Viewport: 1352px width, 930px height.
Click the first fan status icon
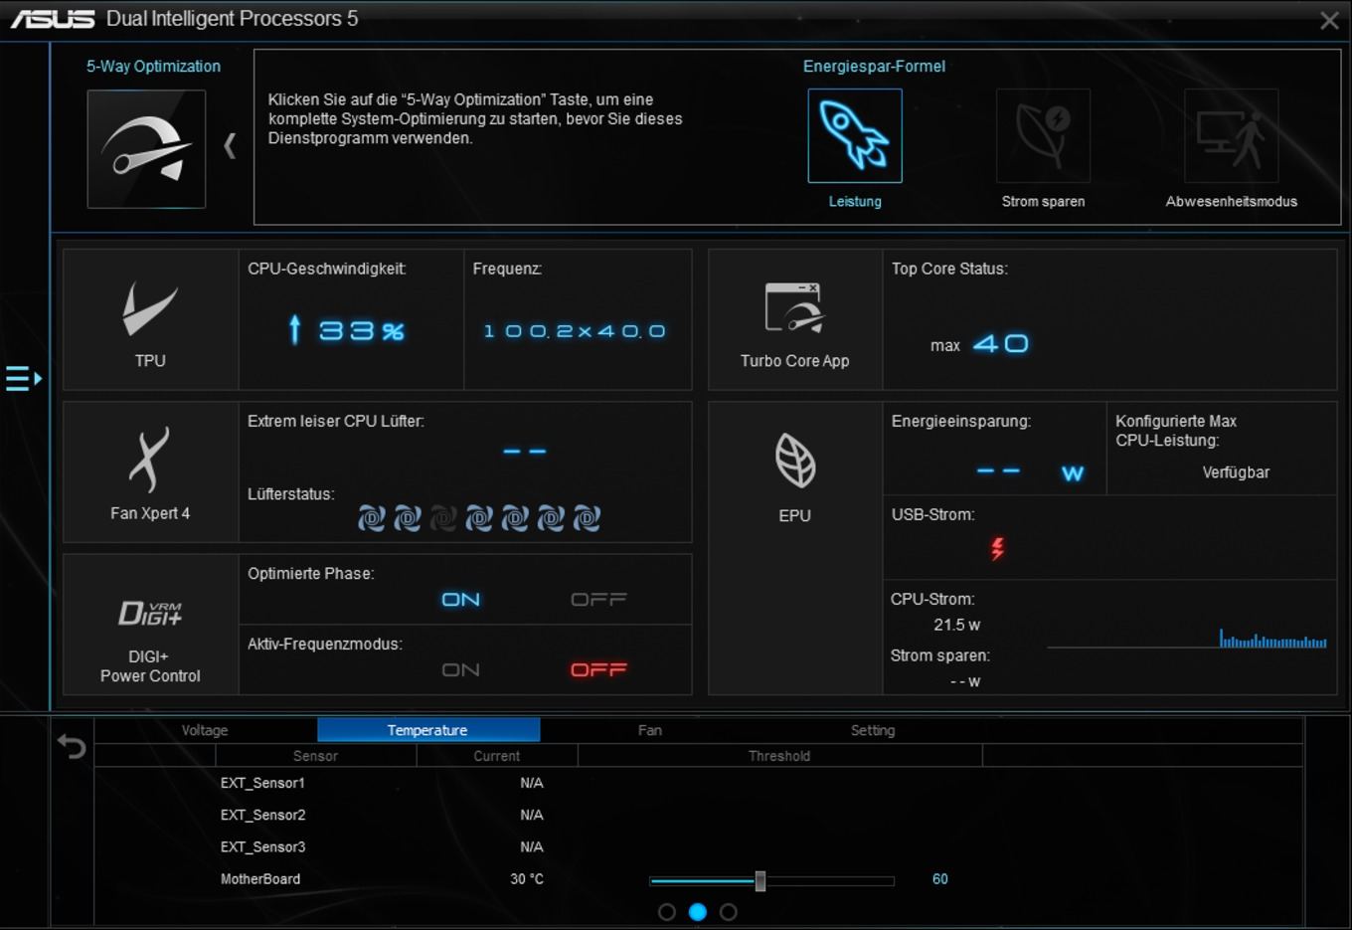[372, 518]
